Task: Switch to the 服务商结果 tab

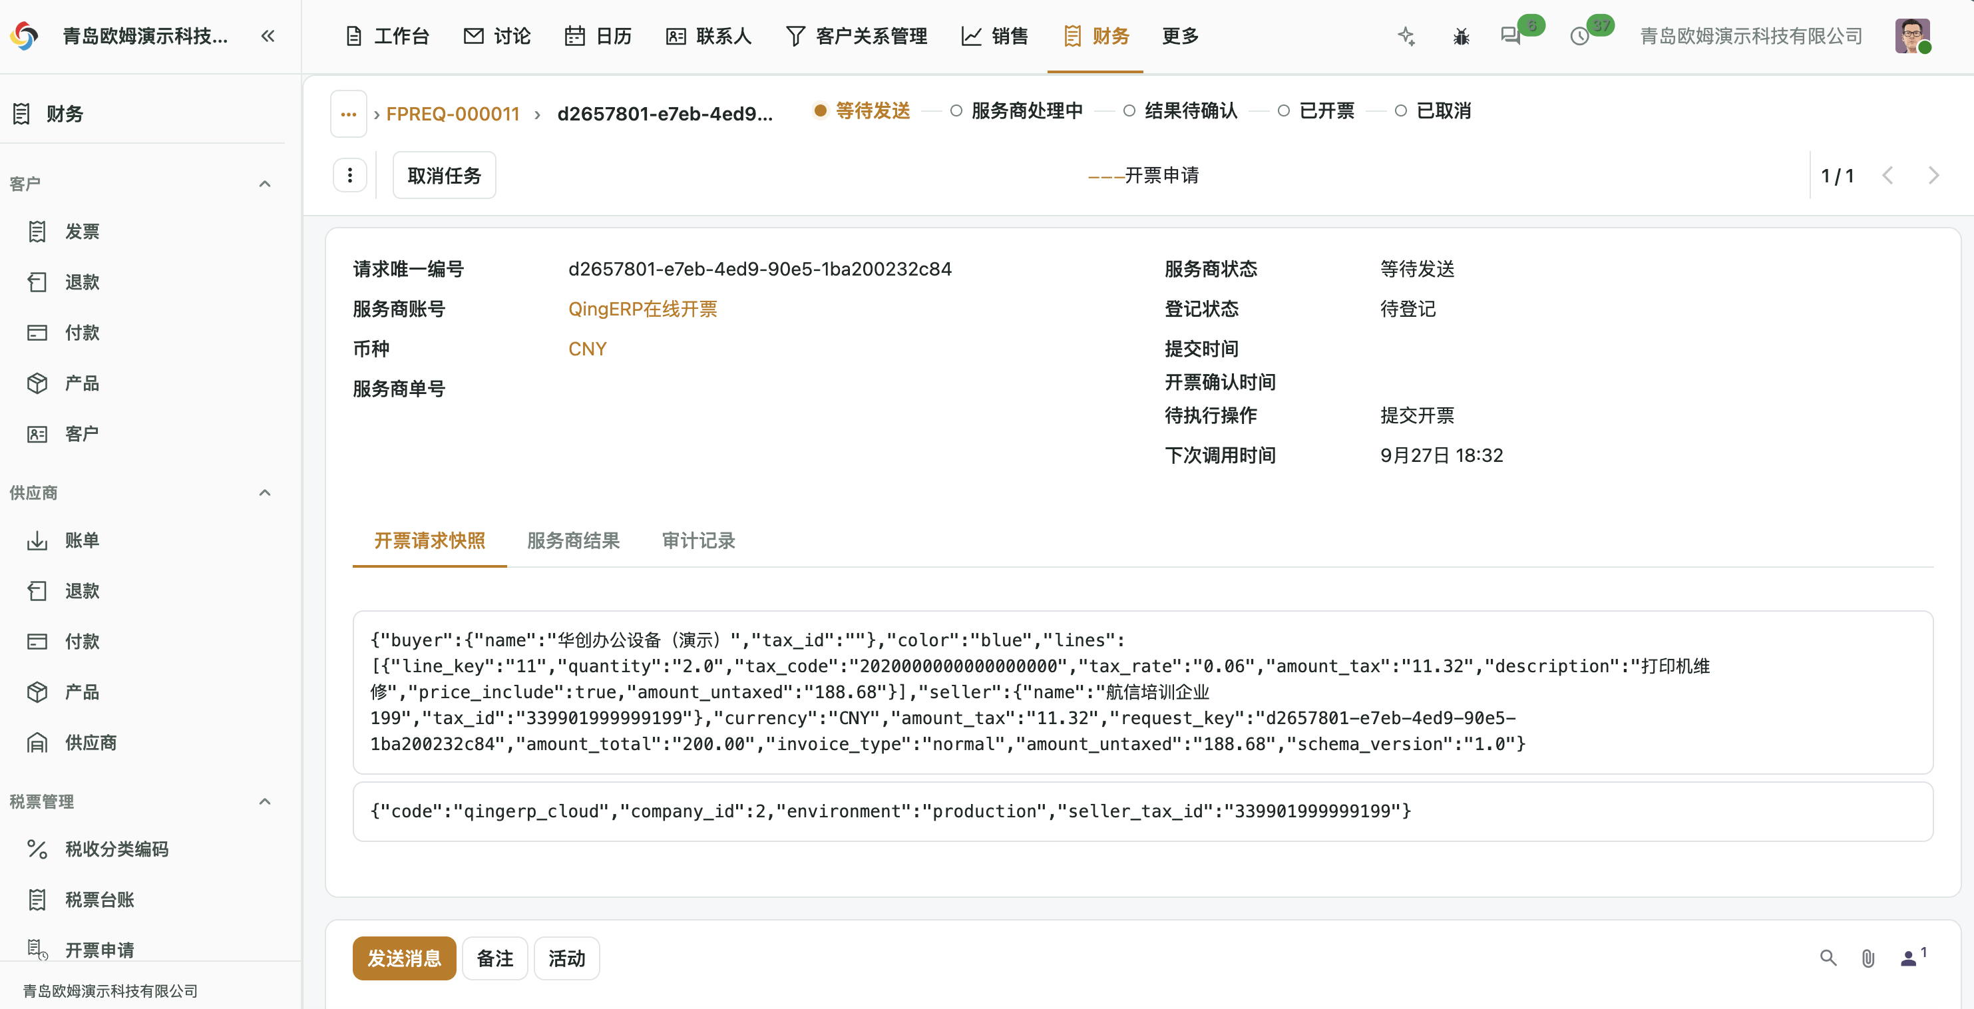Action: point(573,541)
